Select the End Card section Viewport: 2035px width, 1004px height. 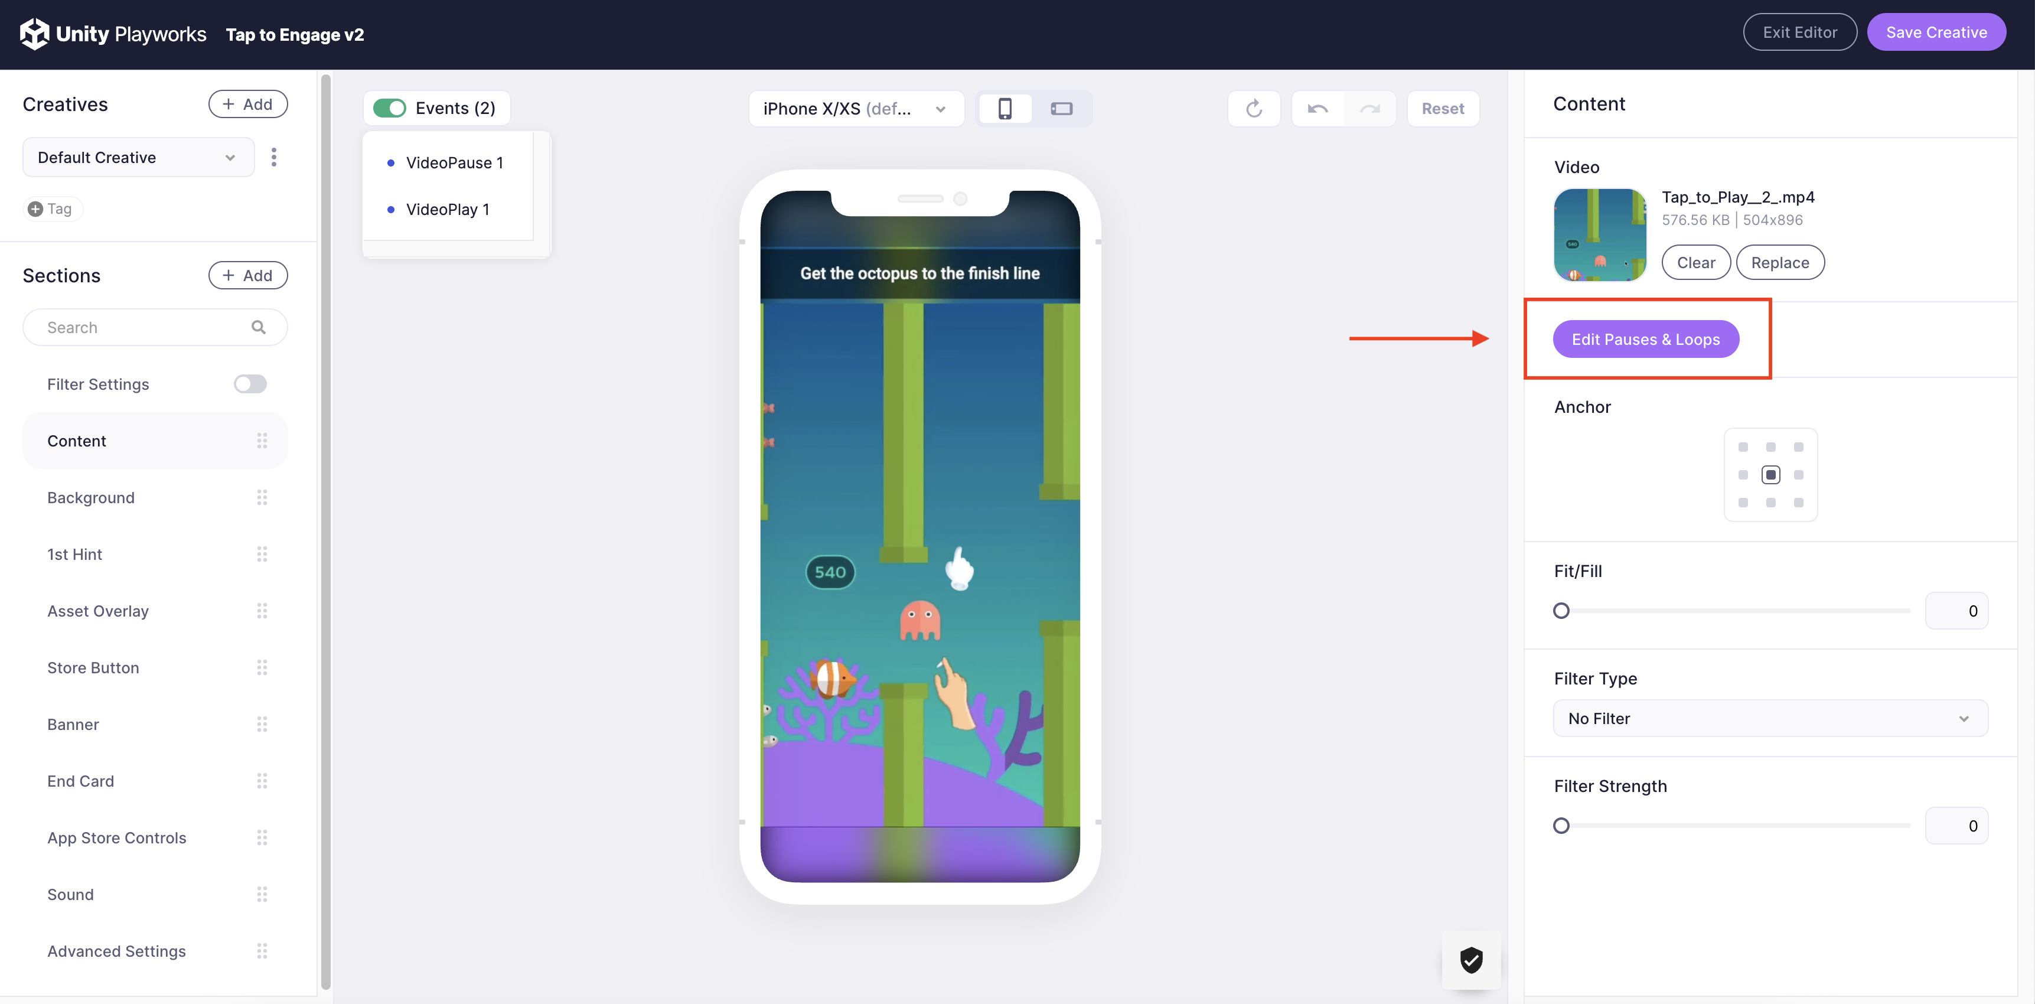[x=80, y=780]
